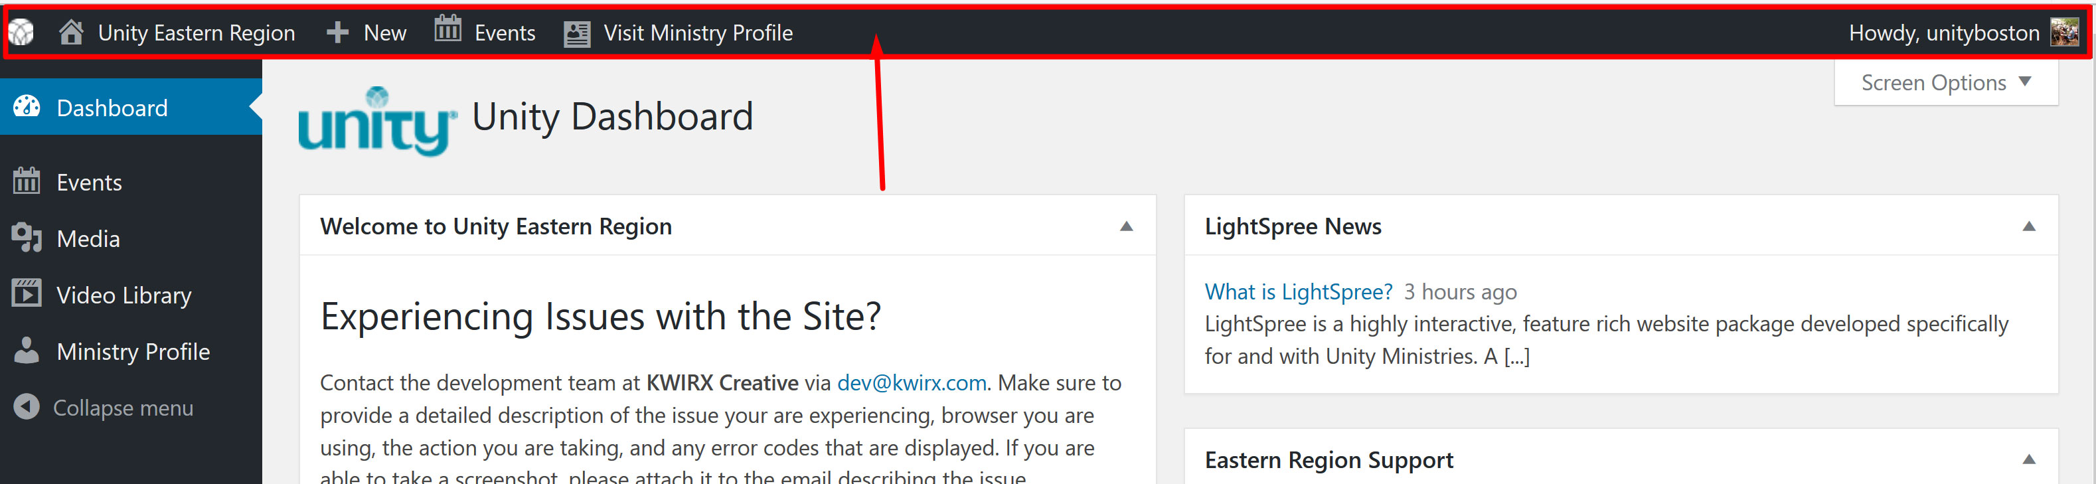Open the What is LightSpree? link
2096x484 pixels.
click(x=1298, y=291)
